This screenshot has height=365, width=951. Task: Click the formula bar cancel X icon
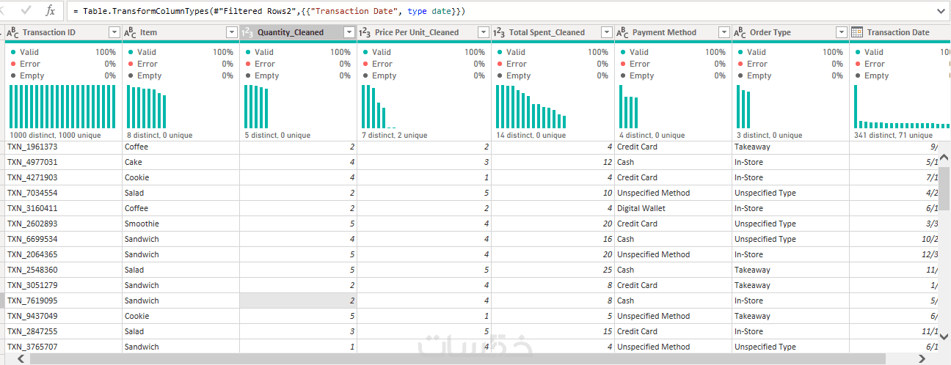click(x=7, y=11)
